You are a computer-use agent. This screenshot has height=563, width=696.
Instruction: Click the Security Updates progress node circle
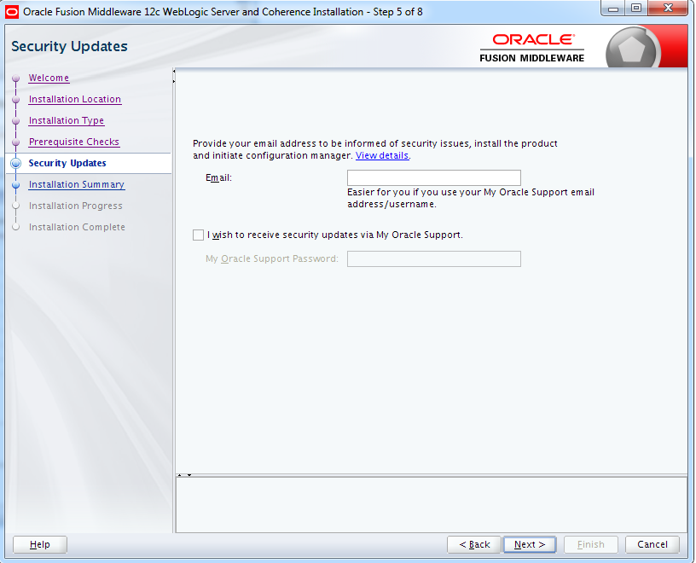[14, 163]
